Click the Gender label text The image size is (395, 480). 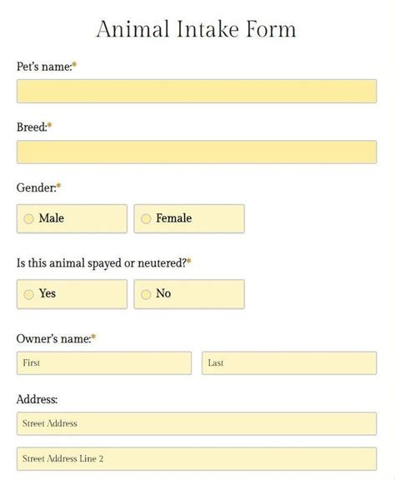(x=36, y=187)
